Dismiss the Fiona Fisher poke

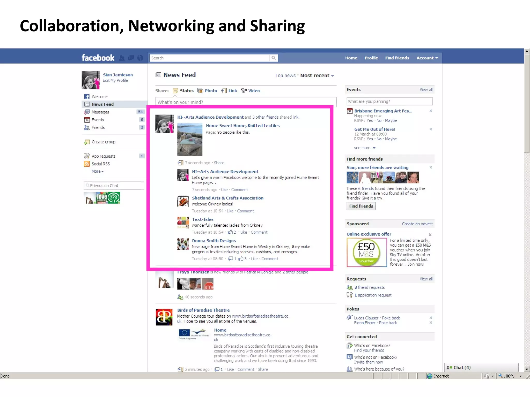[431, 323]
